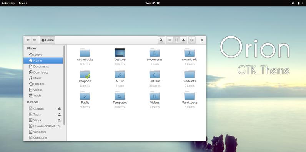Open Music from the sidebar
Viewport: 306px width, 152px height.
point(43,78)
